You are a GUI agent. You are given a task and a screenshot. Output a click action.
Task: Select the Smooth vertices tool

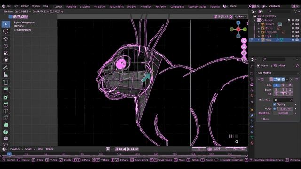pos(6,138)
